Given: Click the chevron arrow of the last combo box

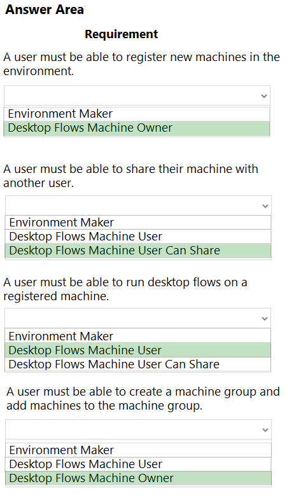Looking at the screenshot, I should 265,430.
